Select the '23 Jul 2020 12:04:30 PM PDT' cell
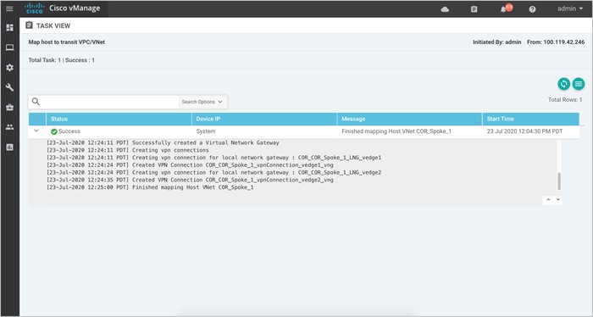The height and width of the screenshot is (317, 593). (x=524, y=131)
